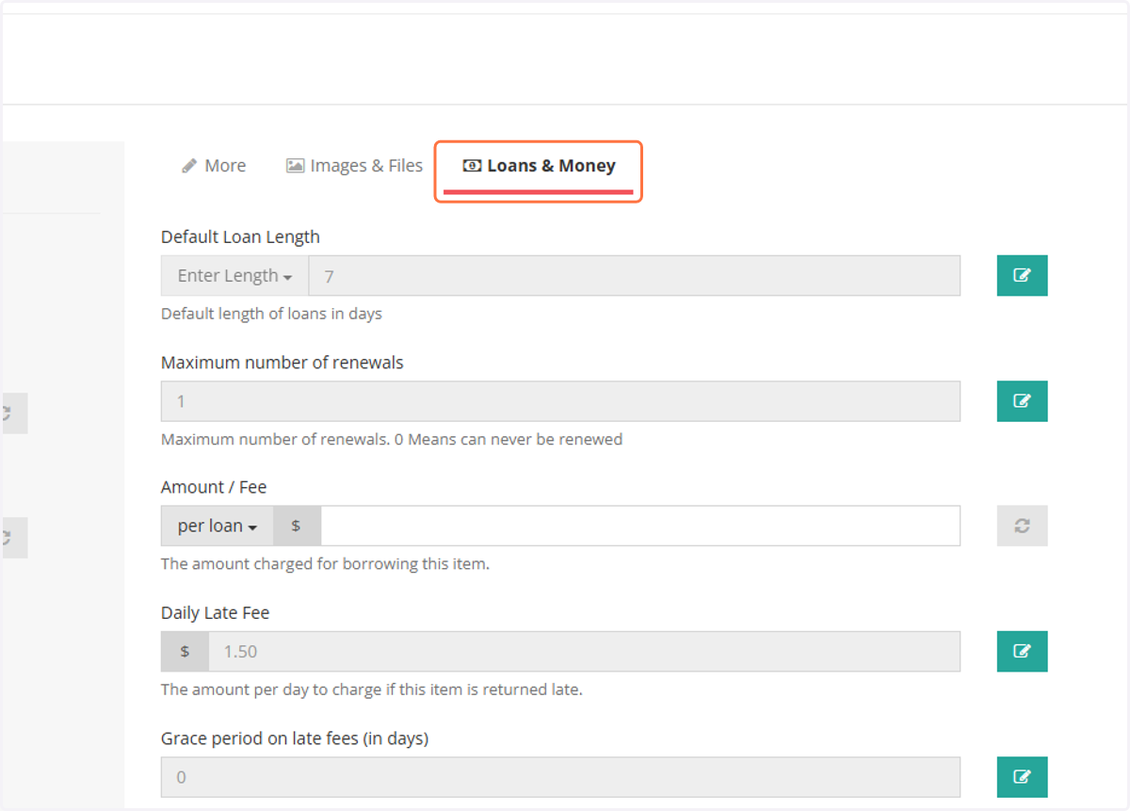Edit the Maximum number of renewals
Image resolution: width=1130 pixels, height=811 pixels.
1022,401
